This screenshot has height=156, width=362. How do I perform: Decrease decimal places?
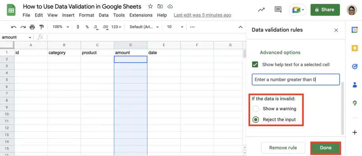coord(96,27)
